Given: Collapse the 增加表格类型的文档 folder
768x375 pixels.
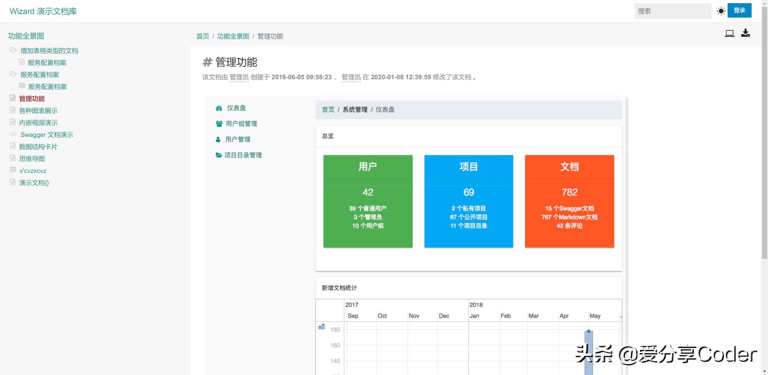Looking at the screenshot, I should 13,50.
